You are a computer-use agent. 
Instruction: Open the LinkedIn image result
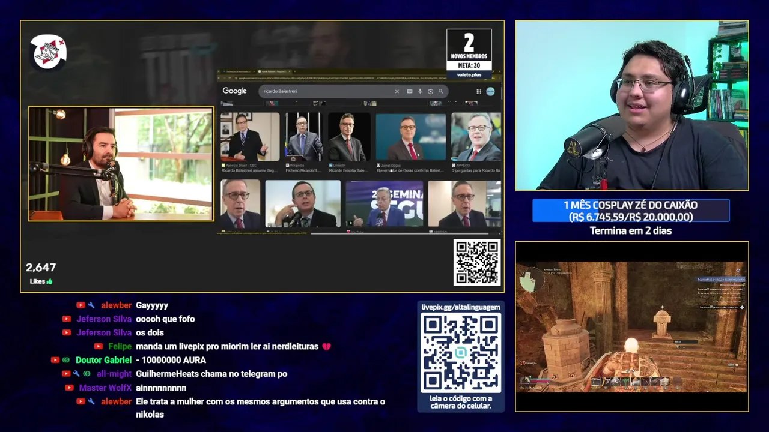(349, 137)
